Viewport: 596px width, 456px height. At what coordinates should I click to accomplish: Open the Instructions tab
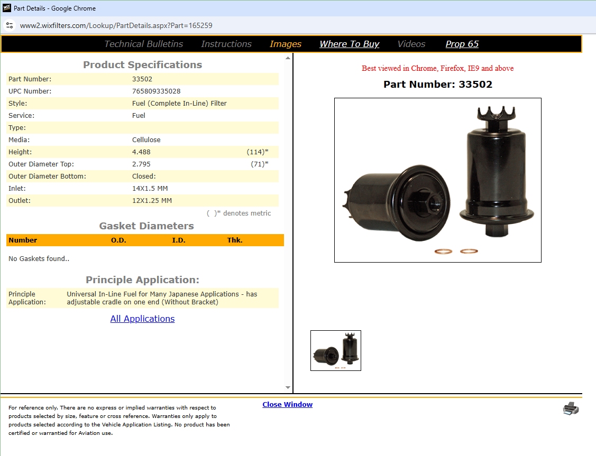pos(226,44)
